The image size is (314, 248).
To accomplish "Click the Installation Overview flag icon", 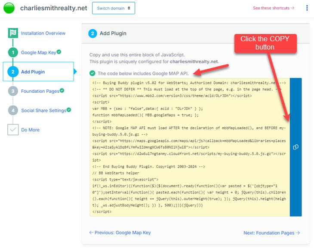I will (13, 33).
